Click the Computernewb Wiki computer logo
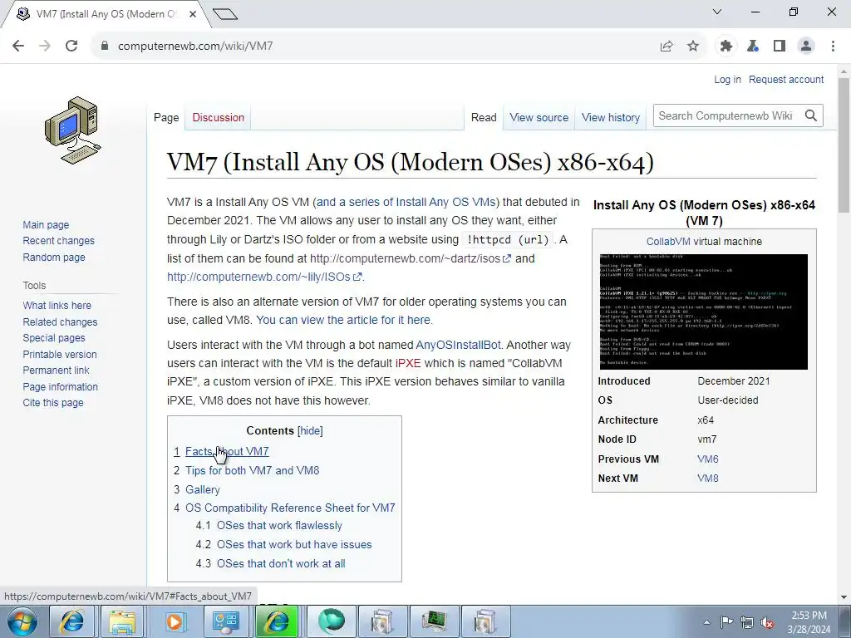851x638 pixels. 73,130
